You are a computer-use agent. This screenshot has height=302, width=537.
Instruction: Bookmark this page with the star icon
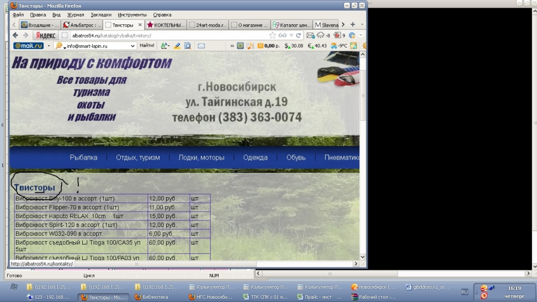[x=273, y=35]
